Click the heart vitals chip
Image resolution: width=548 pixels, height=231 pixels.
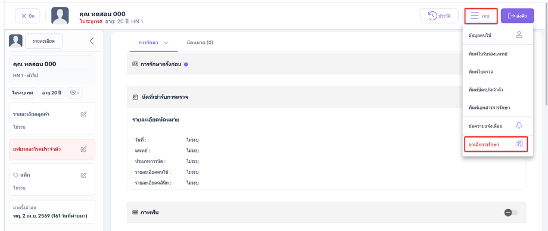pos(74,93)
